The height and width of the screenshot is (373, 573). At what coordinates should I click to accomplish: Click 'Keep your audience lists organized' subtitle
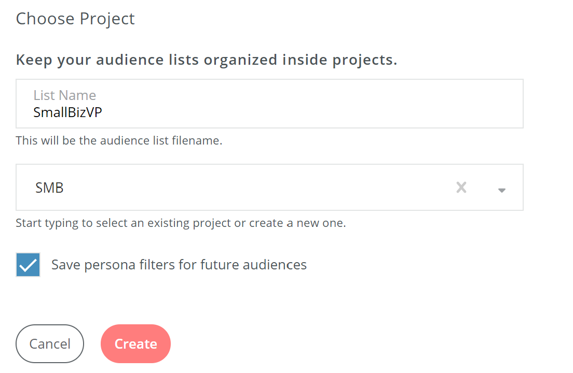pyautogui.click(x=206, y=60)
